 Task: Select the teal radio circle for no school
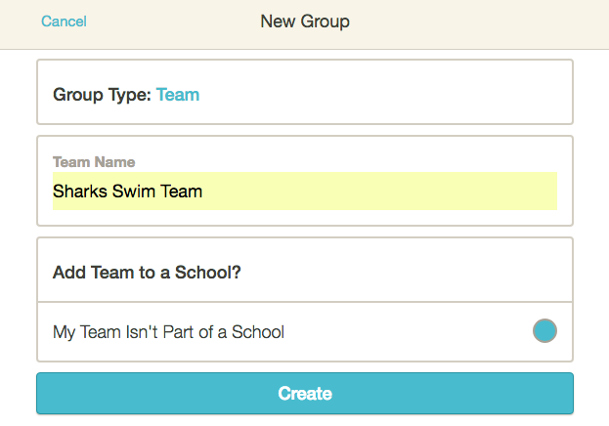click(544, 331)
